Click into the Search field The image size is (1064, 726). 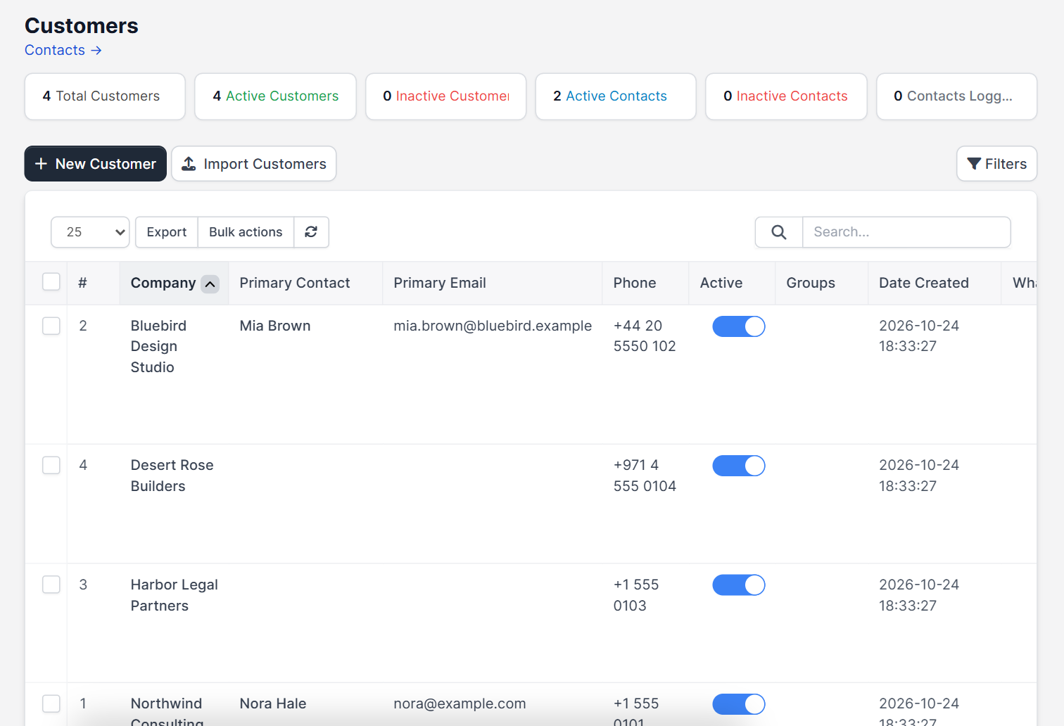[906, 232]
